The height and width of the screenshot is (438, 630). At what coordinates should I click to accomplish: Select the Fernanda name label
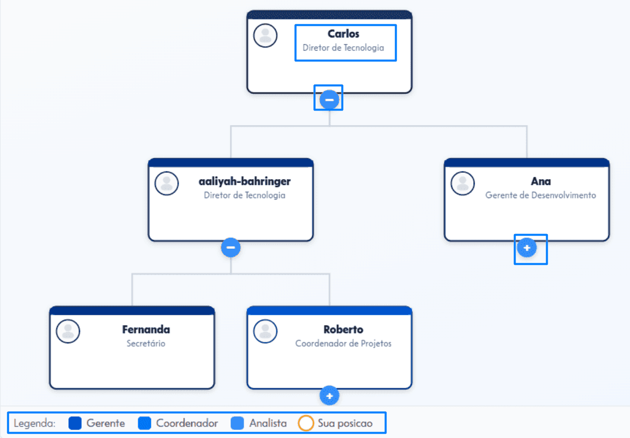click(146, 329)
